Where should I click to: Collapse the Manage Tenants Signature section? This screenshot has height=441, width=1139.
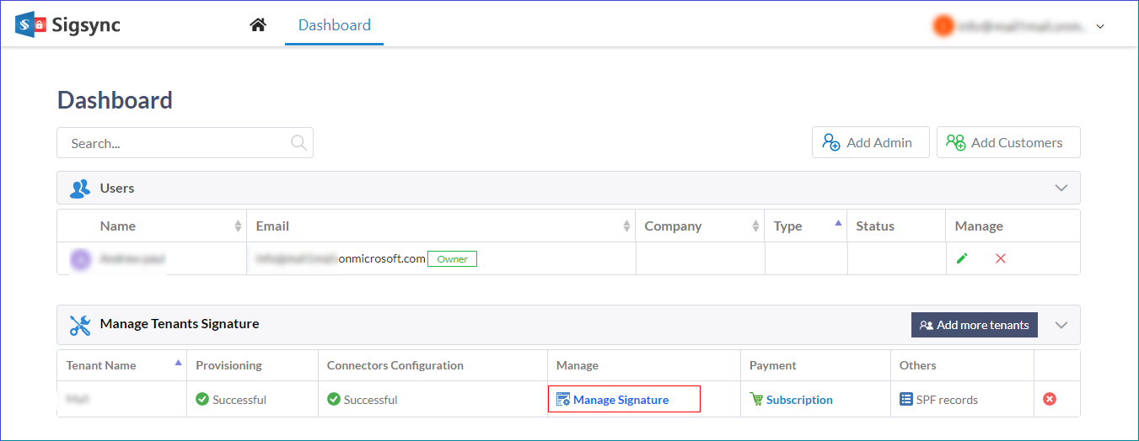click(1061, 325)
